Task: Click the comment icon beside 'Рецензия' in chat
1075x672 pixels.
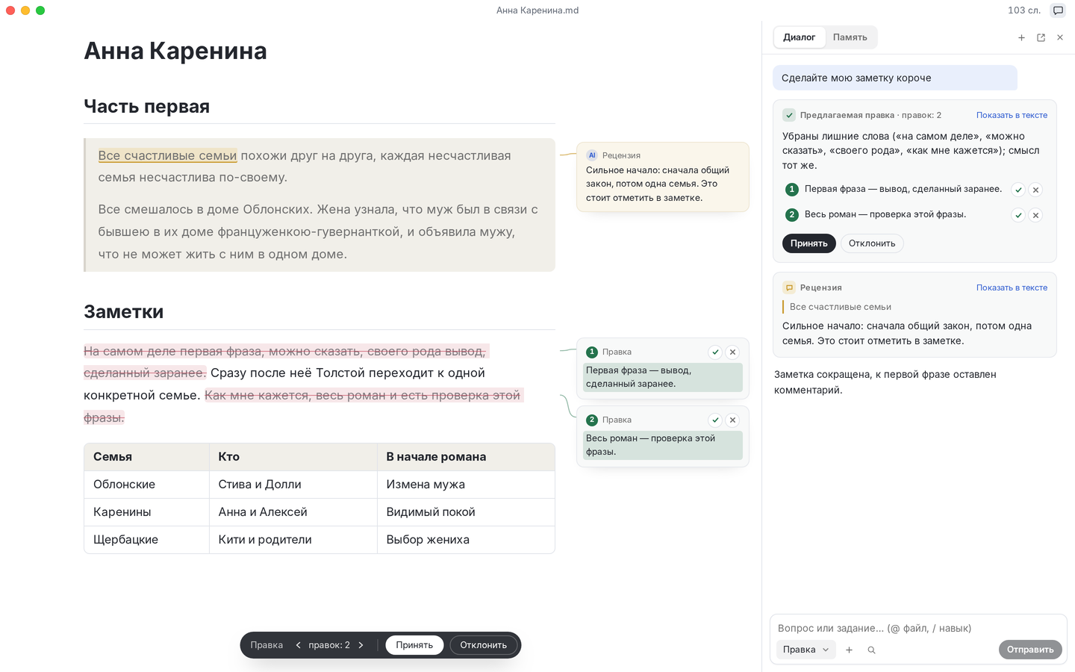Action: (789, 287)
